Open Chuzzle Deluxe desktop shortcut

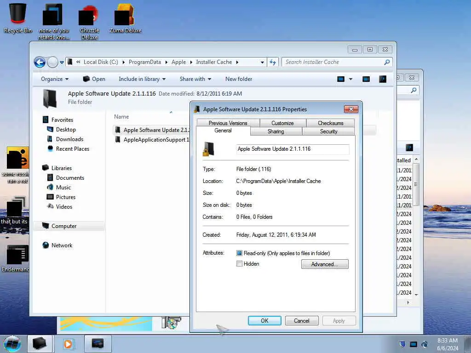click(x=89, y=23)
